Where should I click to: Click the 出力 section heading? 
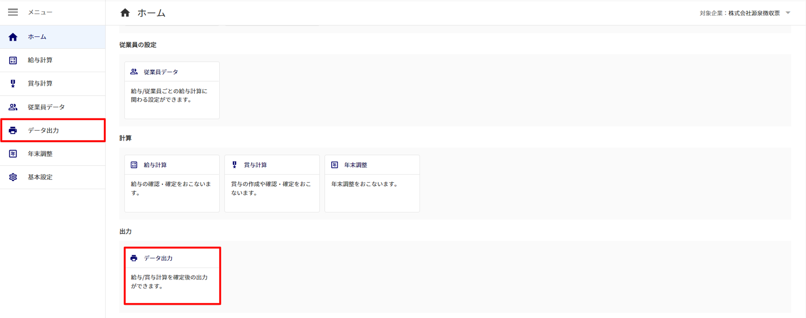tap(125, 232)
